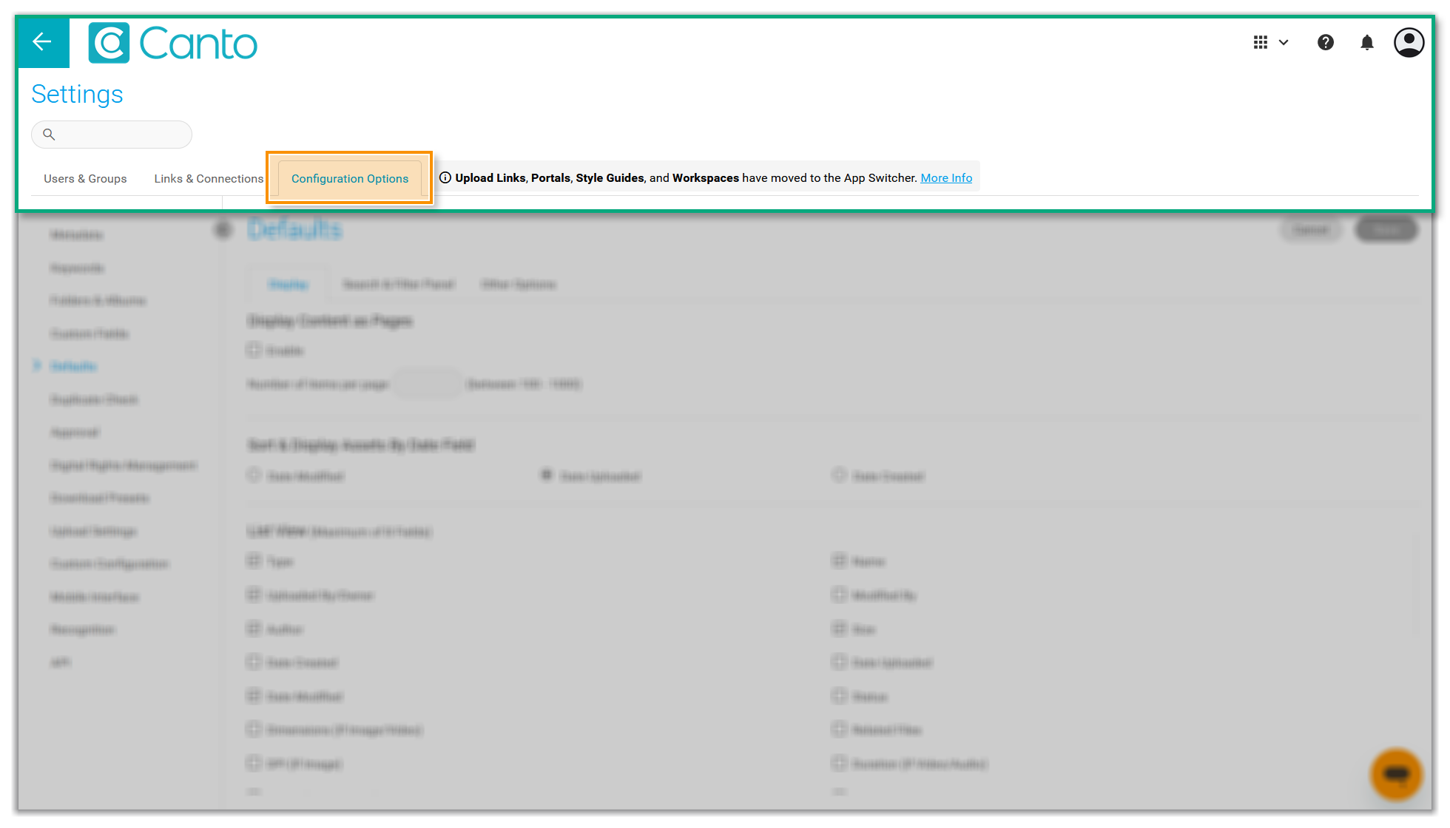Open the help question mark icon

pos(1325,42)
